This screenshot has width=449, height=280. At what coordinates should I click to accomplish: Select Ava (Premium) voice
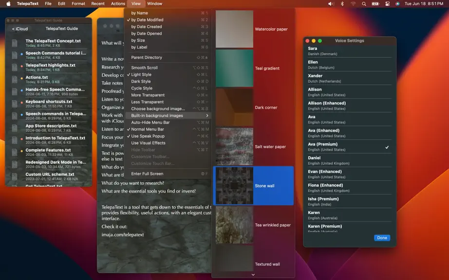[x=349, y=147]
